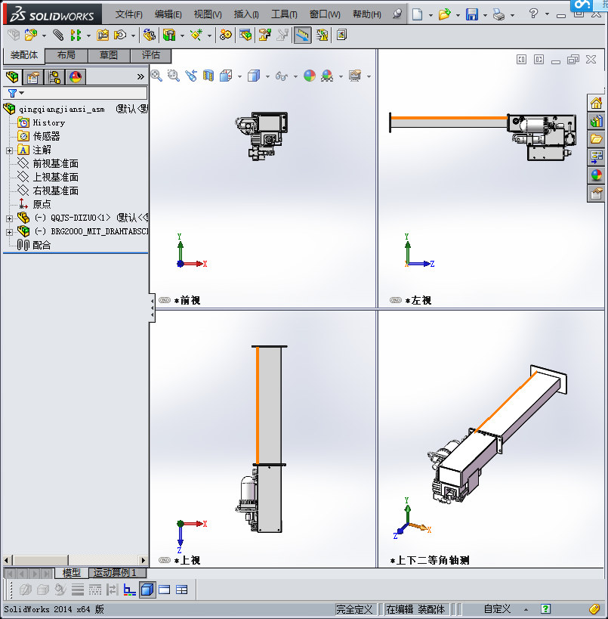Open Hide/Show Items dropdown arrow
This screenshot has width=608, height=619.
[295, 76]
